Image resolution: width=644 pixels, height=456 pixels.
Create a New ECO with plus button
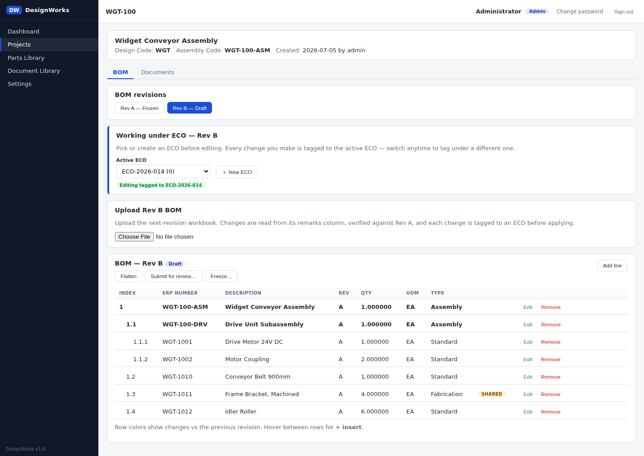(x=237, y=172)
